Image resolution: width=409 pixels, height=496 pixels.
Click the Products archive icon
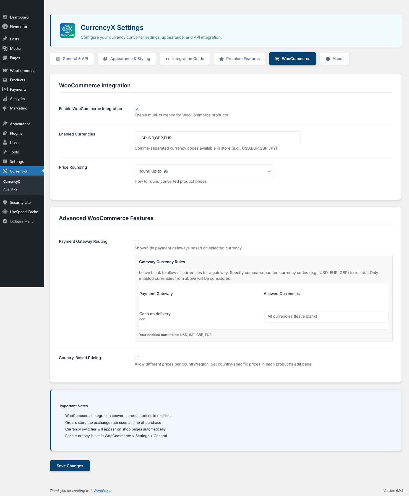pyautogui.click(x=5, y=80)
